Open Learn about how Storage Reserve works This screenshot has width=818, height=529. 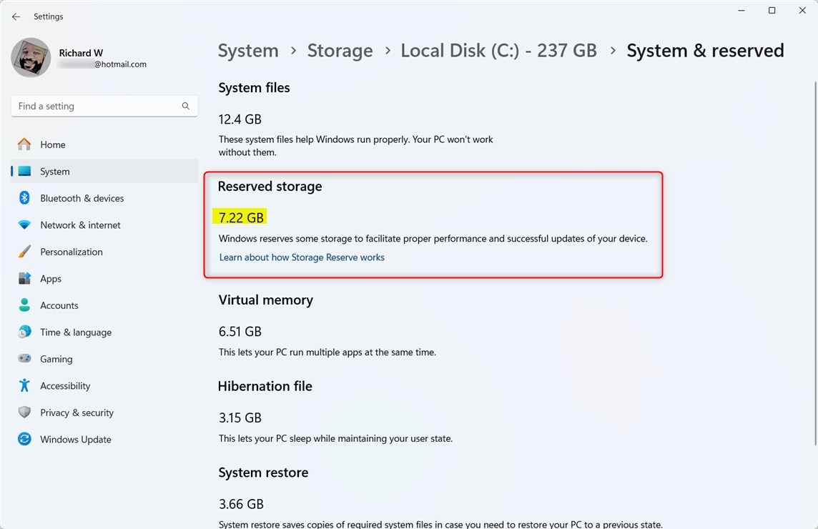(301, 257)
